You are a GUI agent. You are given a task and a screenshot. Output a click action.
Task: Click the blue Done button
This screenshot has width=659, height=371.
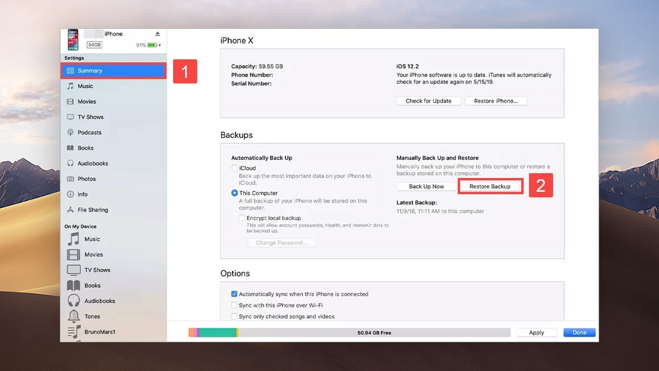(x=579, y=332)
